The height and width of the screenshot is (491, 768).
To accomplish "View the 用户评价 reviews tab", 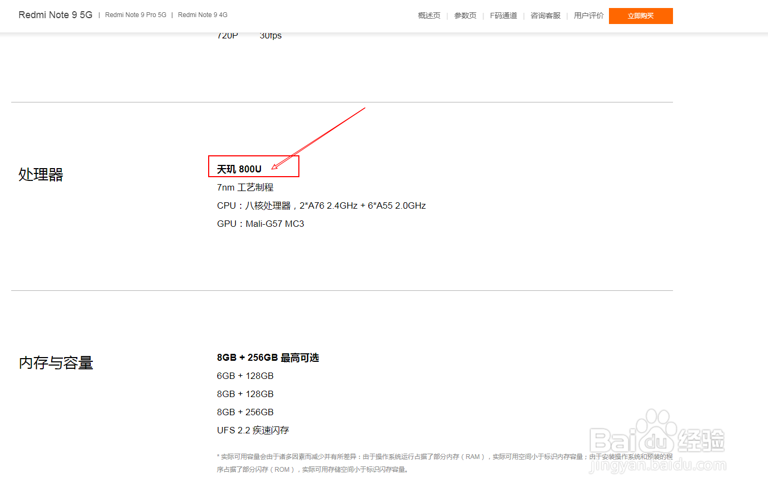I will (589, 15).
